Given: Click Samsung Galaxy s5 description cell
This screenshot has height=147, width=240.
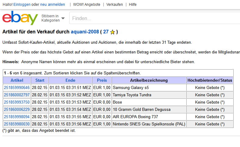Looking at the screenshot, I should click(149, 87).
